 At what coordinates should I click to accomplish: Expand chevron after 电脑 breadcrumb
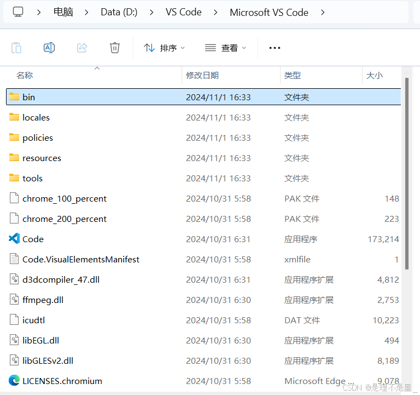(86, 13)
